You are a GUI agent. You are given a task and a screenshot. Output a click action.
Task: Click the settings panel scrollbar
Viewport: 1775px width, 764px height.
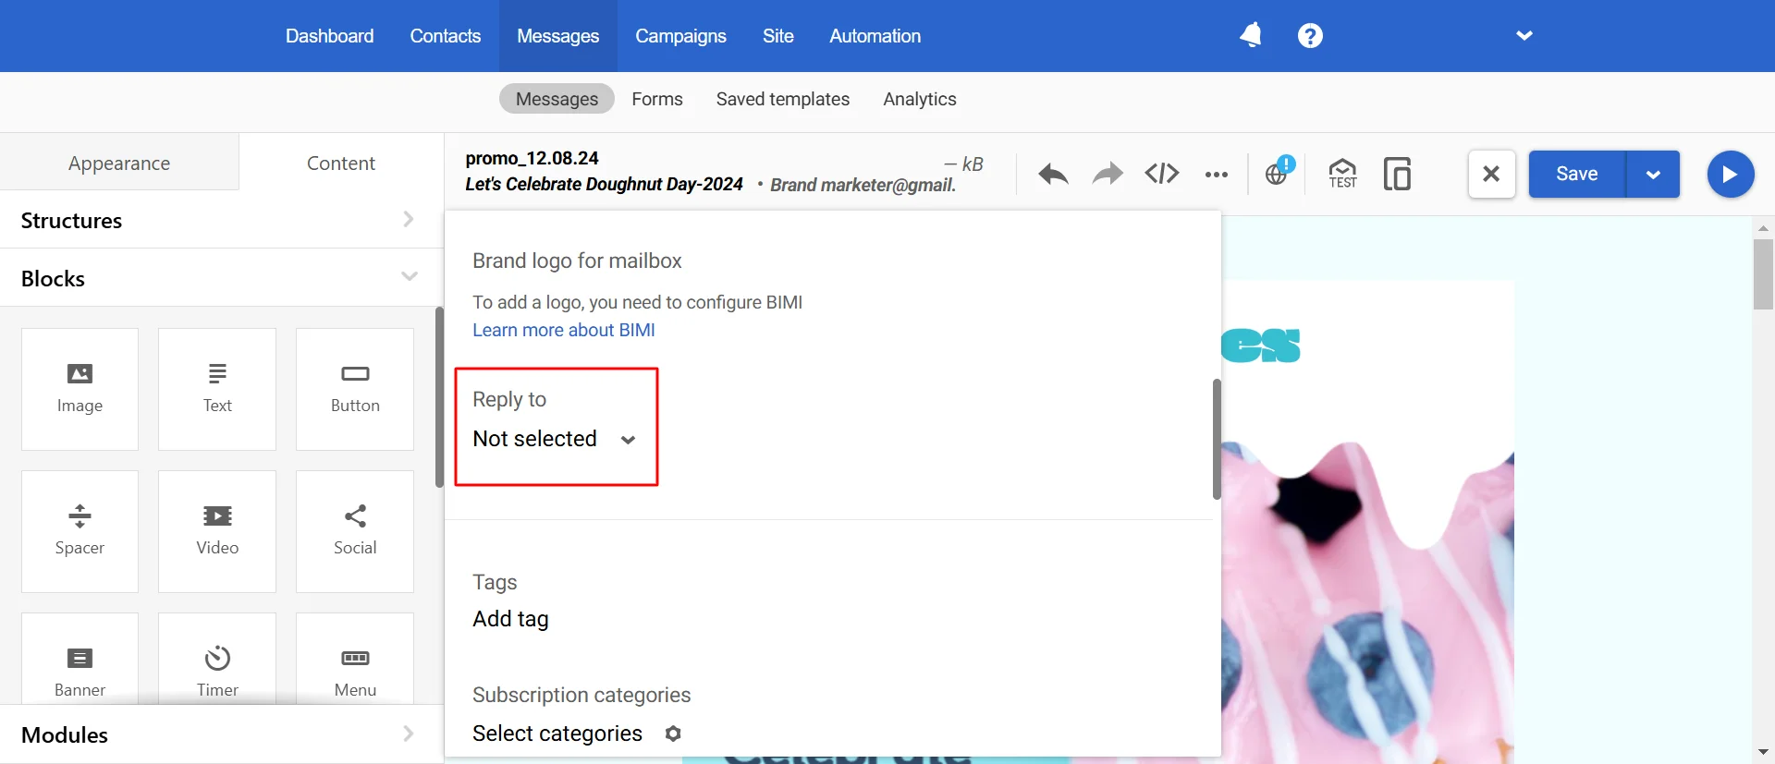coord(1217,439)
